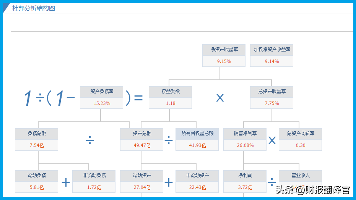
Task: Click the 资产负债率 15.23% box
Action: (101, 97)
